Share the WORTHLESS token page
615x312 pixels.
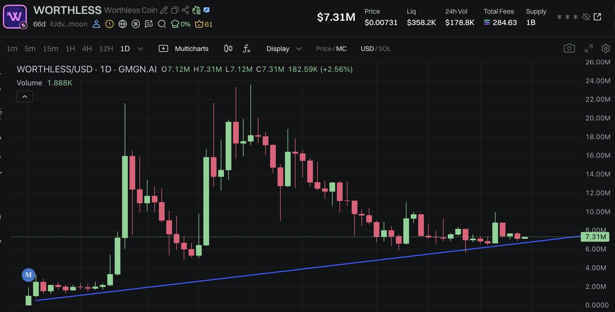[x=186, y=10]
